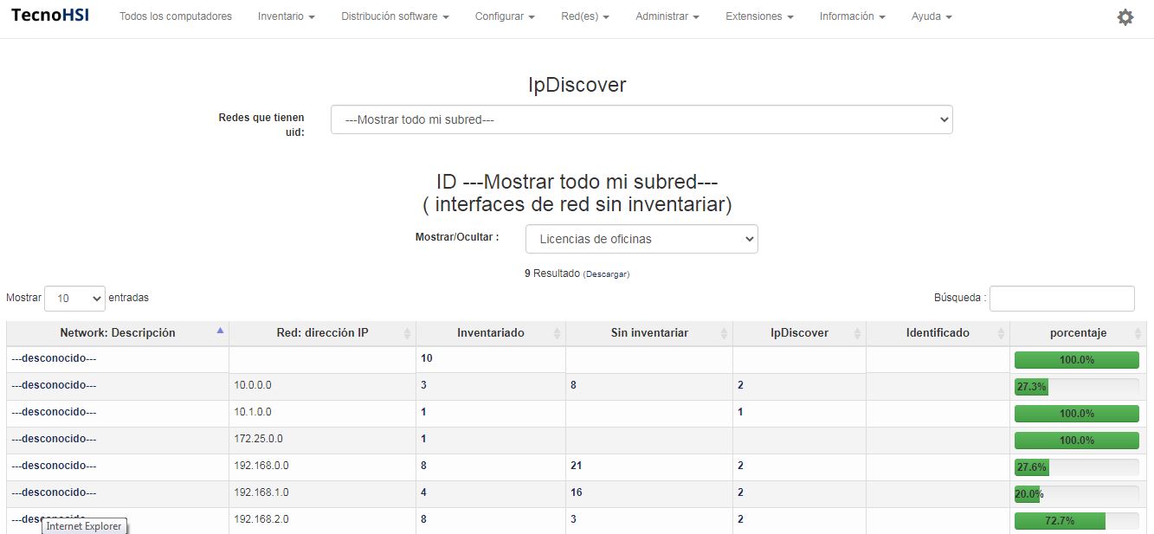Sort table by IpDiscover column
The width and height of the screenshot is (1154, 534).
click(798, 333)
